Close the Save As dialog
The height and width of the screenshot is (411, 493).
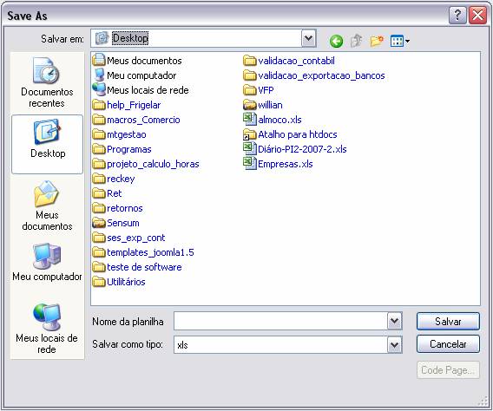click(477, 15)
